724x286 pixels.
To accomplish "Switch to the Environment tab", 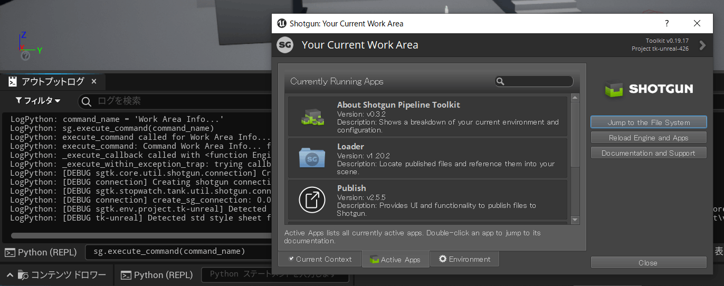I will click(x=464, y=259).
